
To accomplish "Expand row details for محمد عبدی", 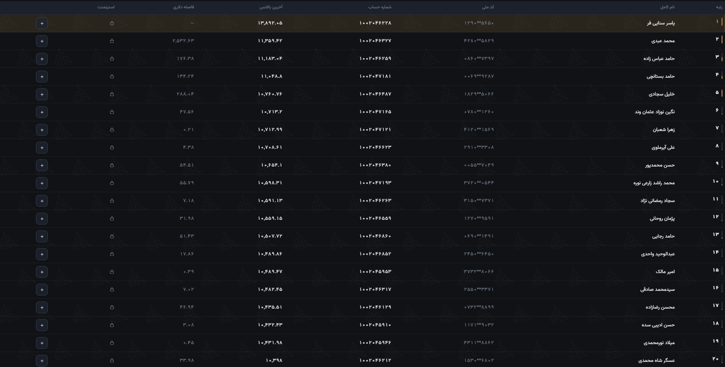I will [x=42, y=41].
